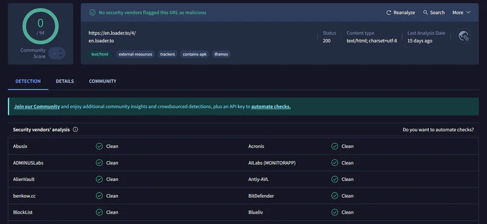Viewport: 487px width, 224px height.
Task: Click the Join our Community link
Action: 37,107
